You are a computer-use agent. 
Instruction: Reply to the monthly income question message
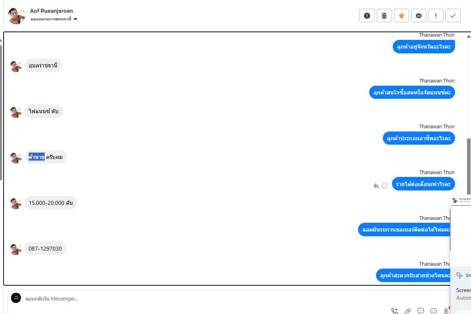tap(376, 186)
